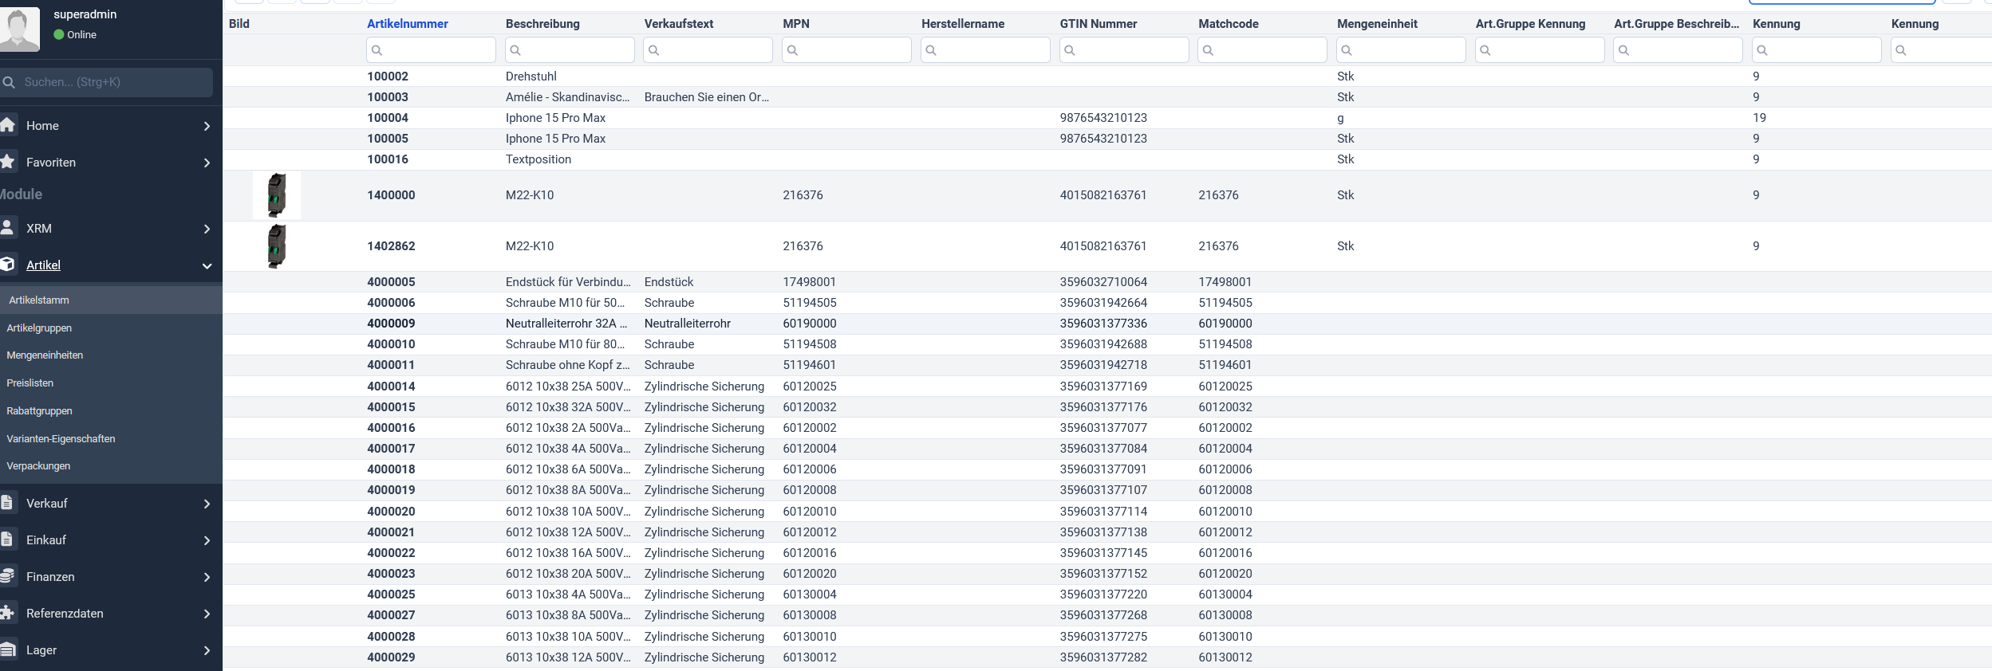Click the superadmin user avatar
1992x671 pixels.
19,29
